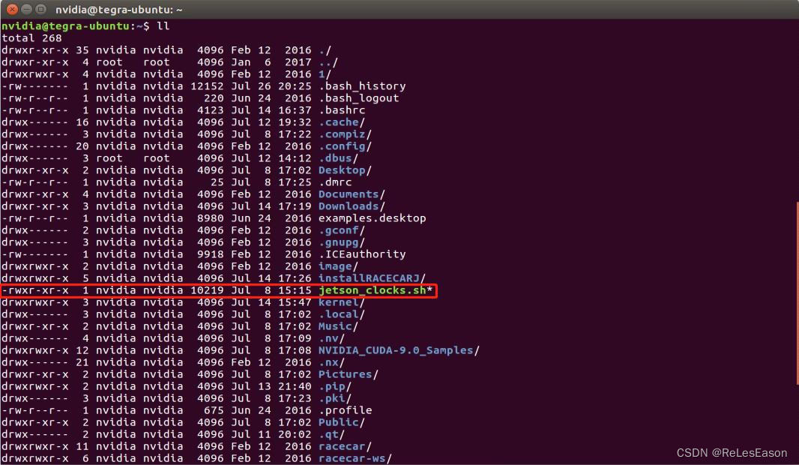Click the .gnupg/ directory name
Image resolution: width=799 pixels, height=465 pixels.
[x=342, y=242]
